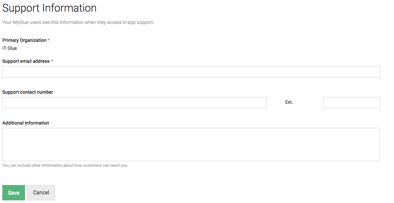Image resolution: width=394 pixels, height=203 pixels.
Task: Click the Cancel button
Action: pos(41,193)
